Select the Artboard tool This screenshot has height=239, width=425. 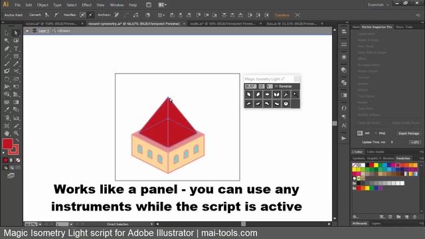(x=7, y=125)
